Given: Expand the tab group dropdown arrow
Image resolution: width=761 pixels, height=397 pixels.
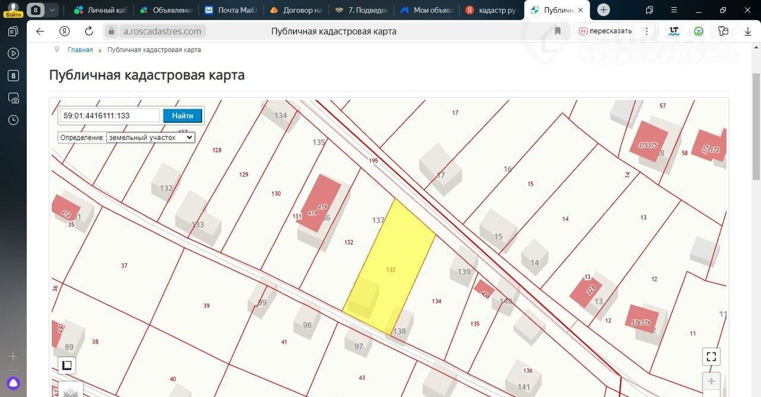Looking at the screenshot, I should [52, 10].
